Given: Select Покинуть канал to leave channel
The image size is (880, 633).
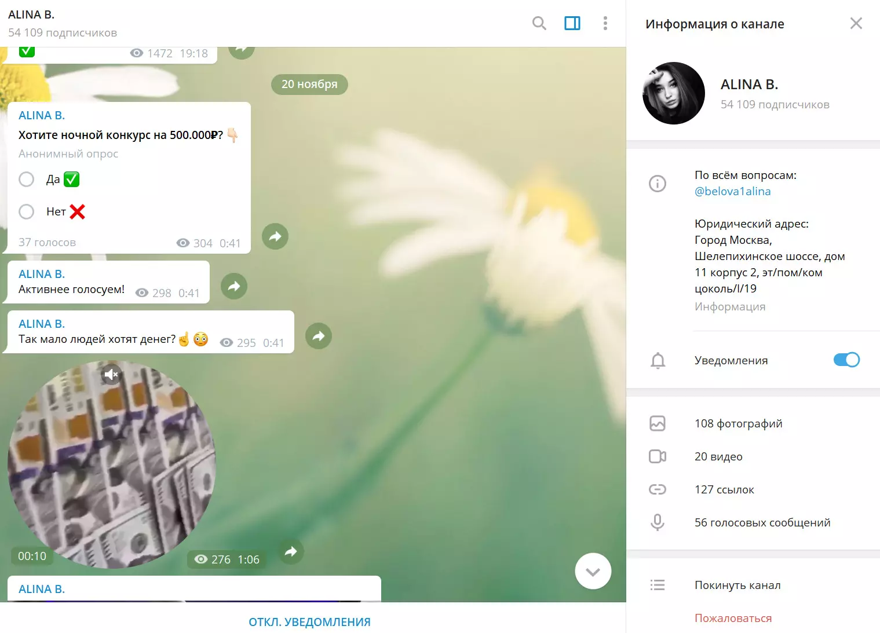Looking at the screenshot, I should click(x=737, y=585).
